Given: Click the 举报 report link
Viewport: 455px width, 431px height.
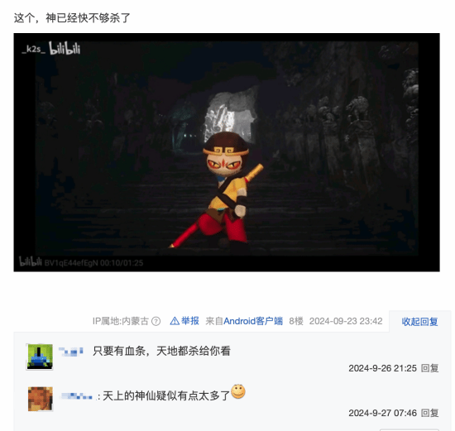Looking at the screenshot, I should coord(190,321).
